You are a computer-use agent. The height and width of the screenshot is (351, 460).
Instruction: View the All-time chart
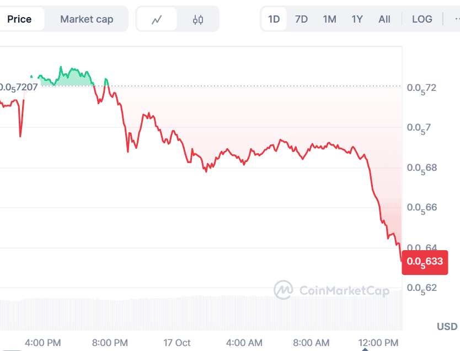point(384,19)
